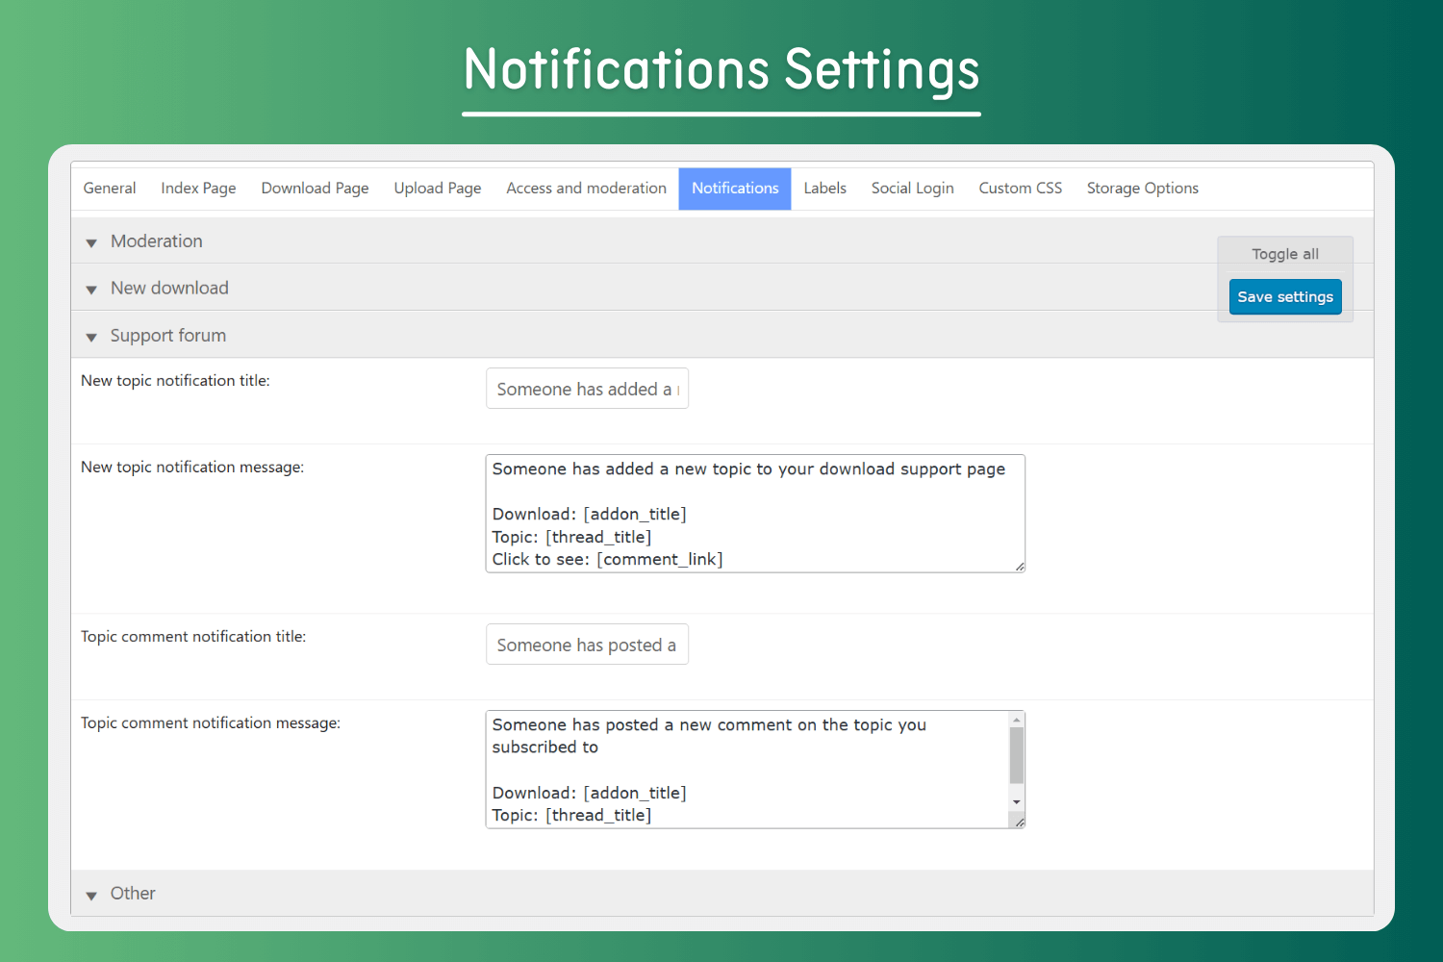Image resolution: width=1443 pixels, height=962 pixels.
Task: Click the 'Notifications Settings' page heading
Action: (x=721, y=70)
